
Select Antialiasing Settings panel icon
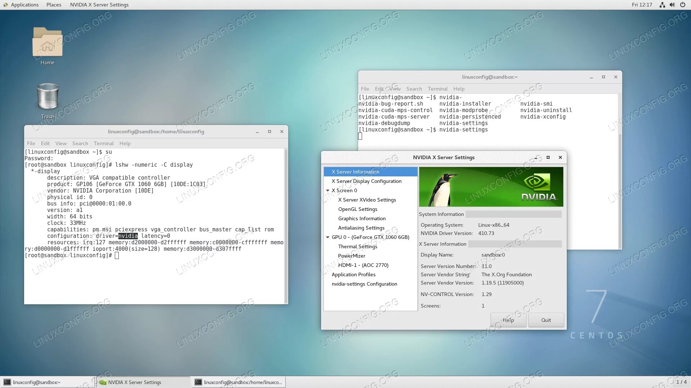[361, 227]
